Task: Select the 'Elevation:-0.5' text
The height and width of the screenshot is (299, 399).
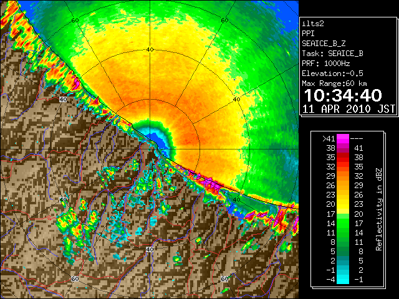Action: click(x=332, y=74)
